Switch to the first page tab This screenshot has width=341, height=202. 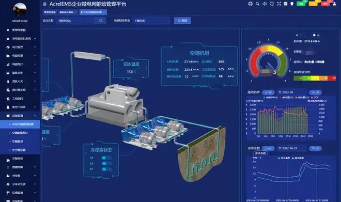tap(50, 12)
